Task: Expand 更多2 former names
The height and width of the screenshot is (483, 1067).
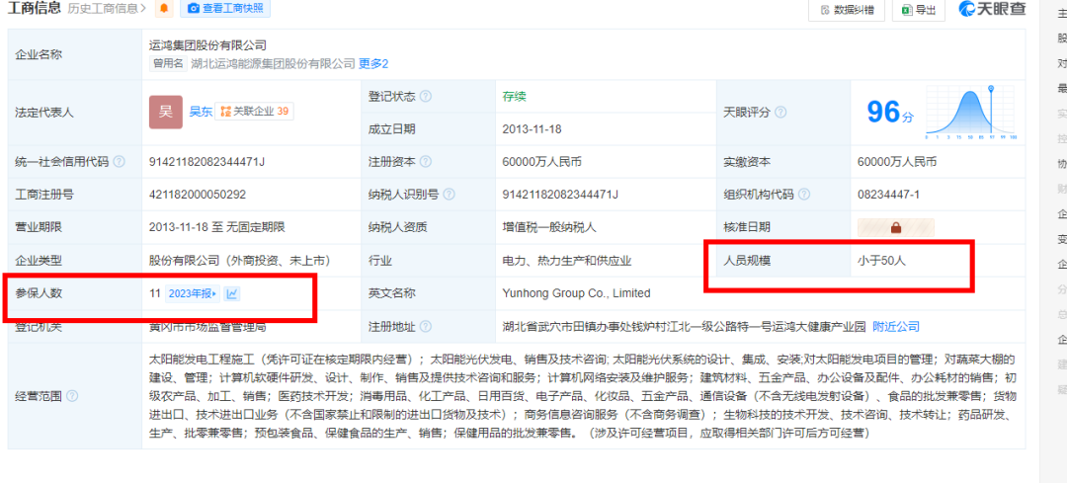Action: [x=373, y=64]
